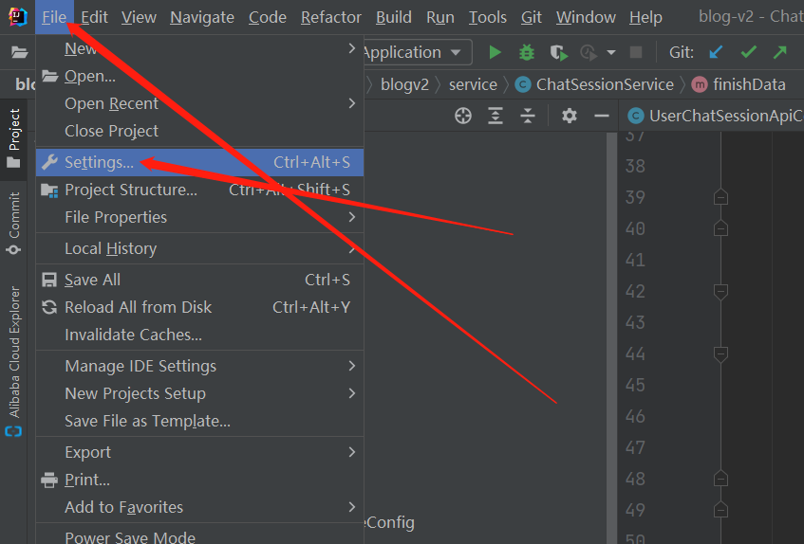804x544 pixels.
Task: Click the open folder icon in toolbar
Action: pos(20,52)
